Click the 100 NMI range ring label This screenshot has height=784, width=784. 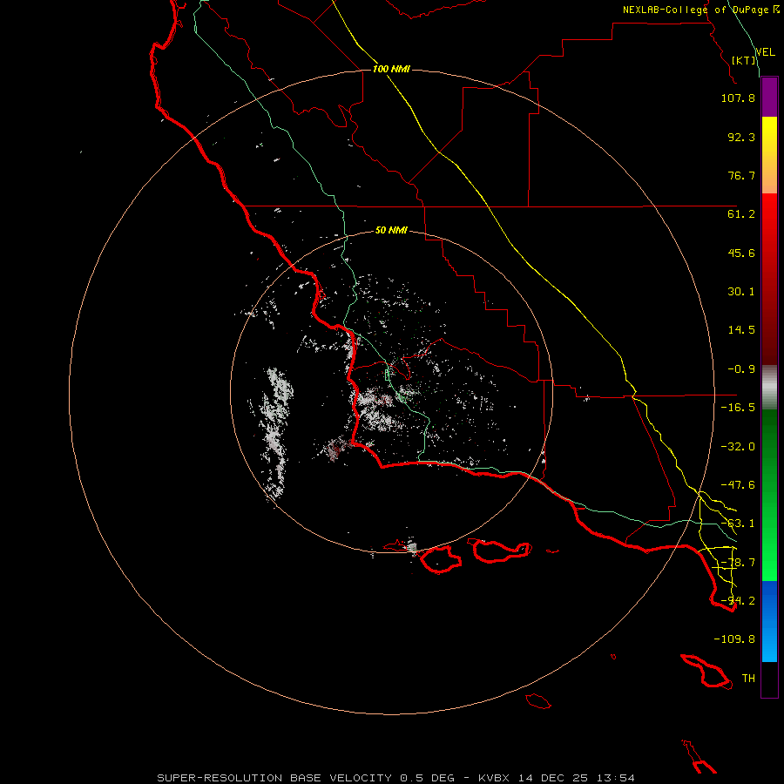pyautogui.click(x=391, y=69)
